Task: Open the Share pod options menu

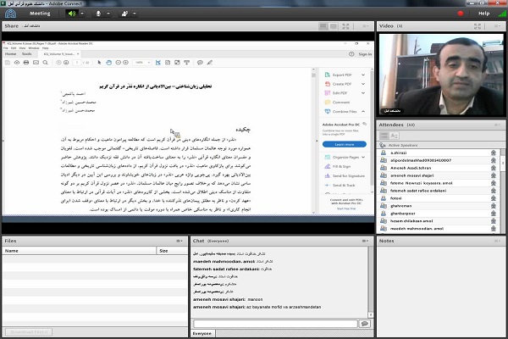Action: click(365, 26)
